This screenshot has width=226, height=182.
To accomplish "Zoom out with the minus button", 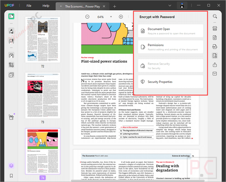I will (x=87, y=17).
